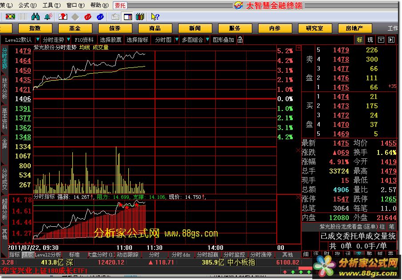This screenshot has height=280, width=402.
Task: Select the 超赢分析 sidebar tab
Action: click(x=4, y=209)
